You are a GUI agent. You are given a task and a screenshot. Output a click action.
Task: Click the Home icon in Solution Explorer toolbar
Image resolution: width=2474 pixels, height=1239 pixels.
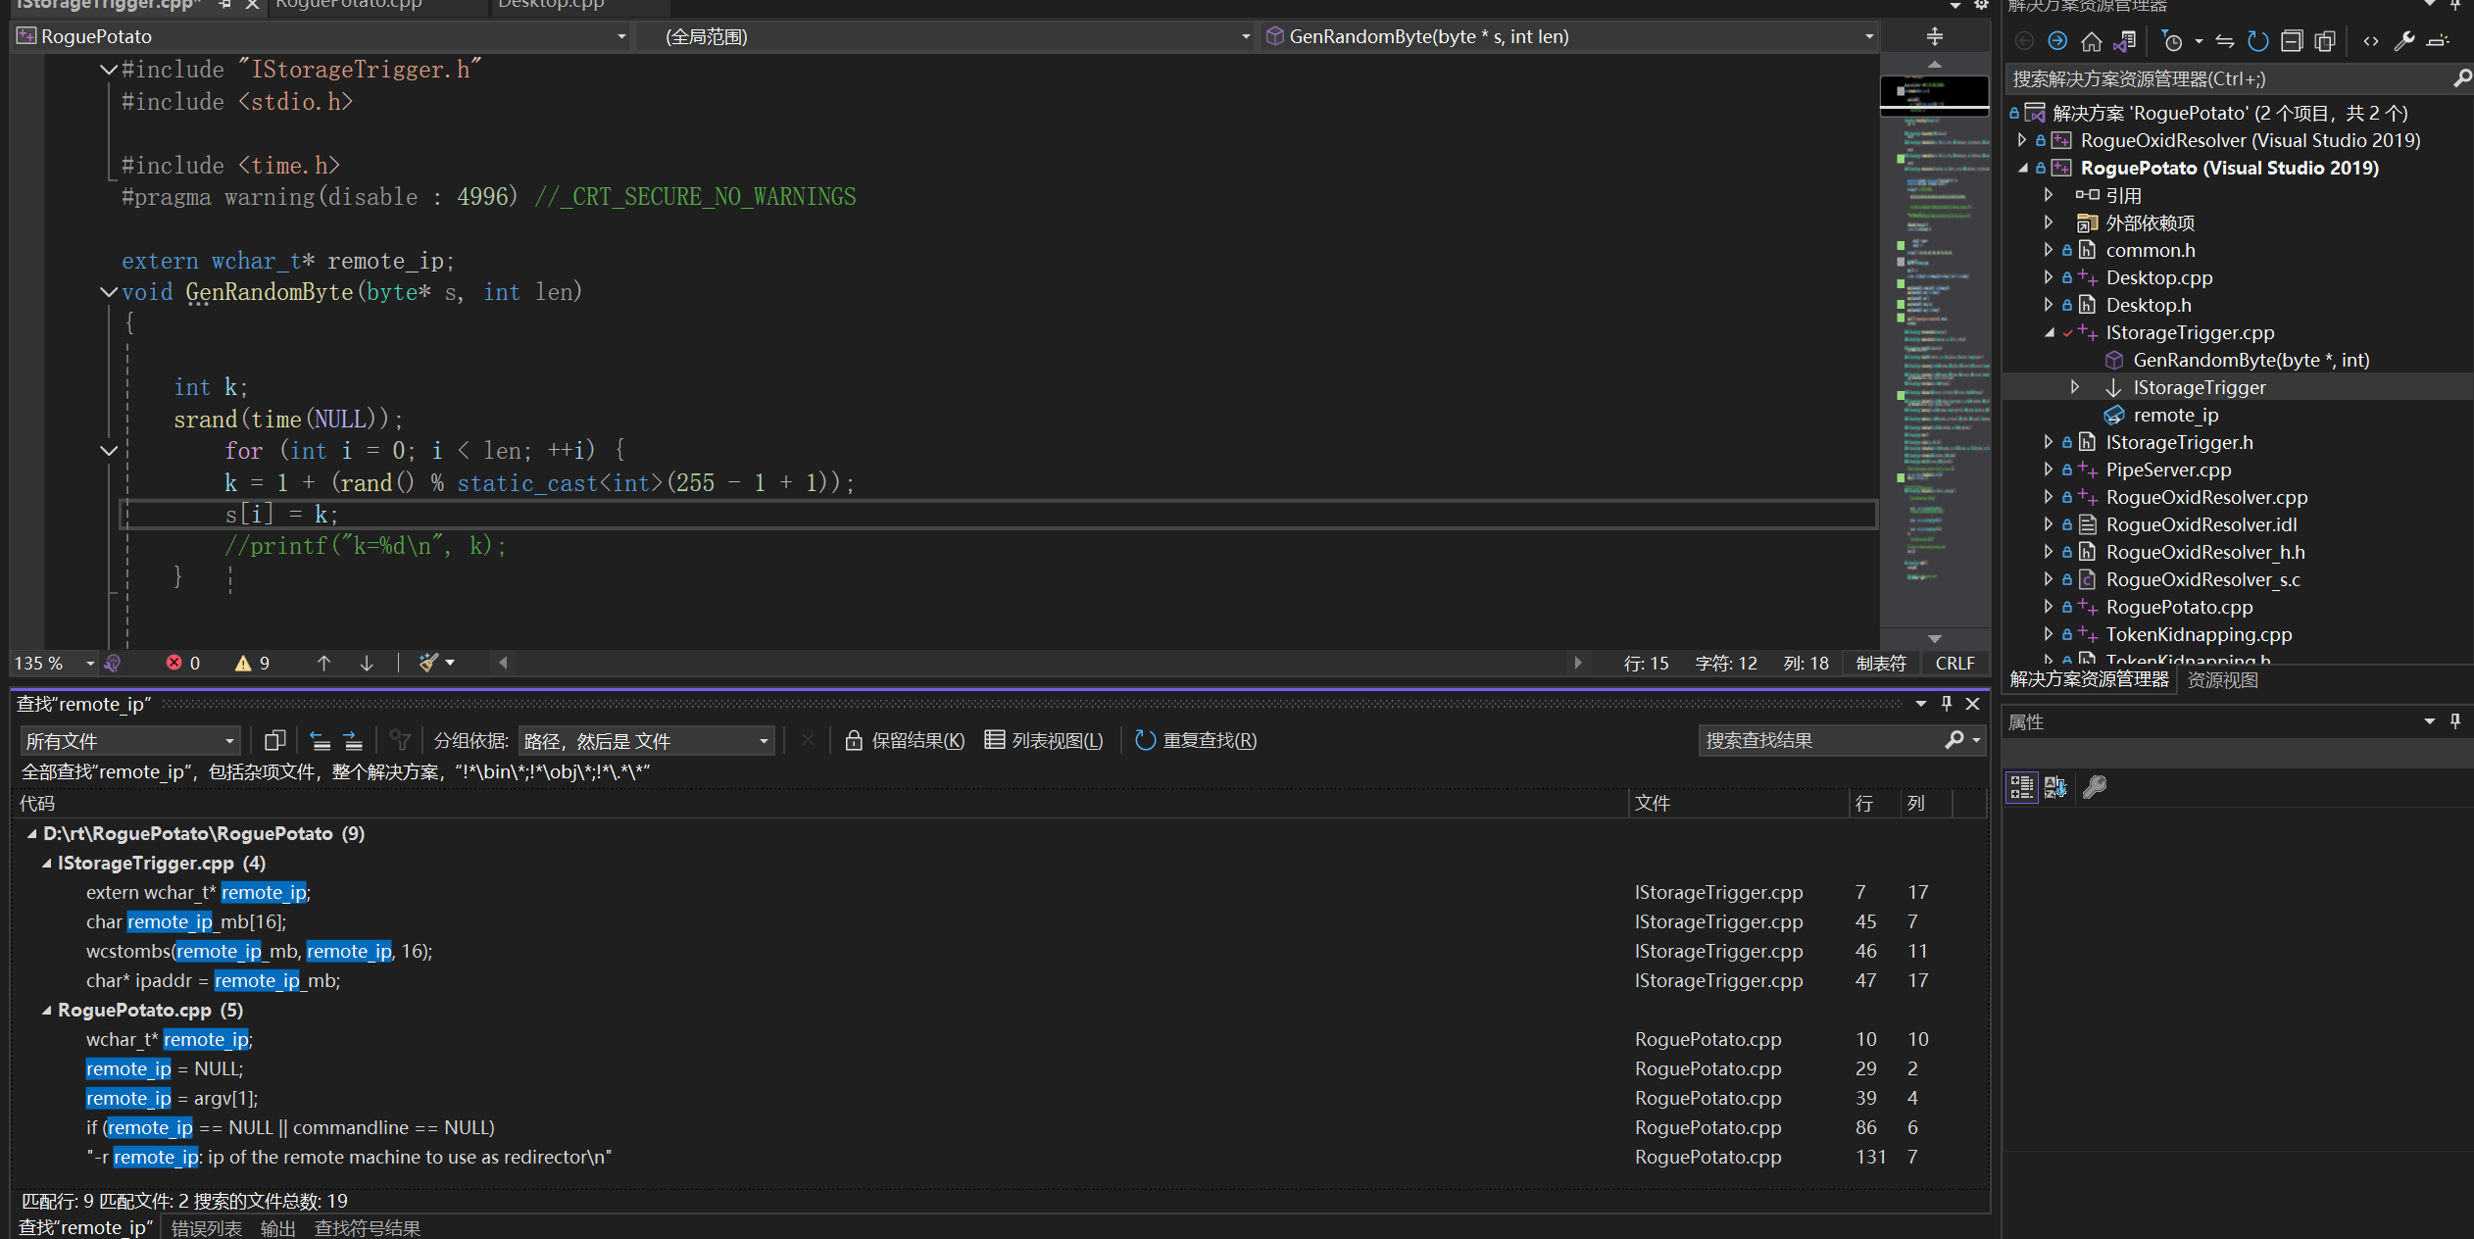[x=2091, y=41]
